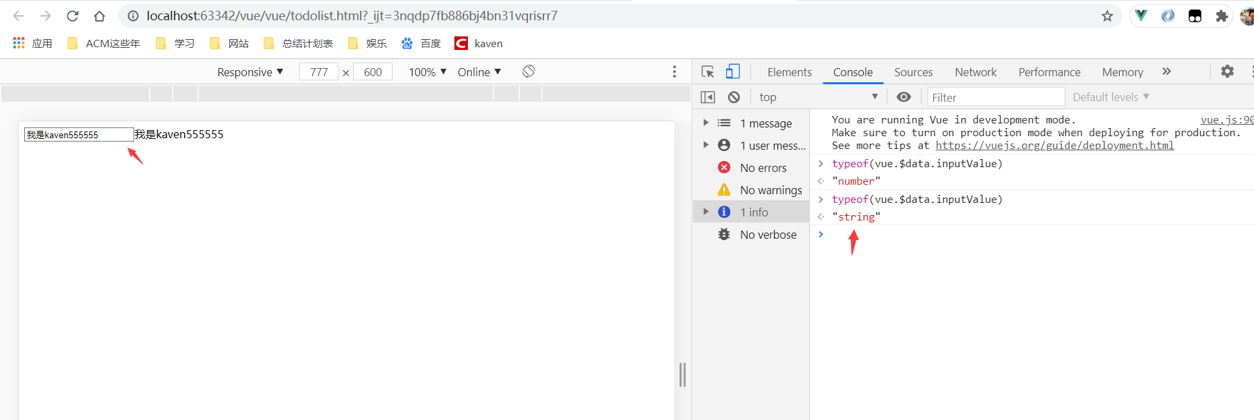Clear the console with the ban icon
This screenshot has height=420, width=1254.
click(x=734, y=97)
